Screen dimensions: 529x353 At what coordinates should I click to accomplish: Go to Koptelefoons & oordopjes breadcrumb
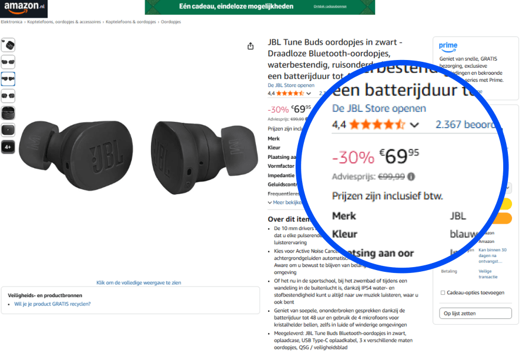pyautogui.click(x=131, y=22)
